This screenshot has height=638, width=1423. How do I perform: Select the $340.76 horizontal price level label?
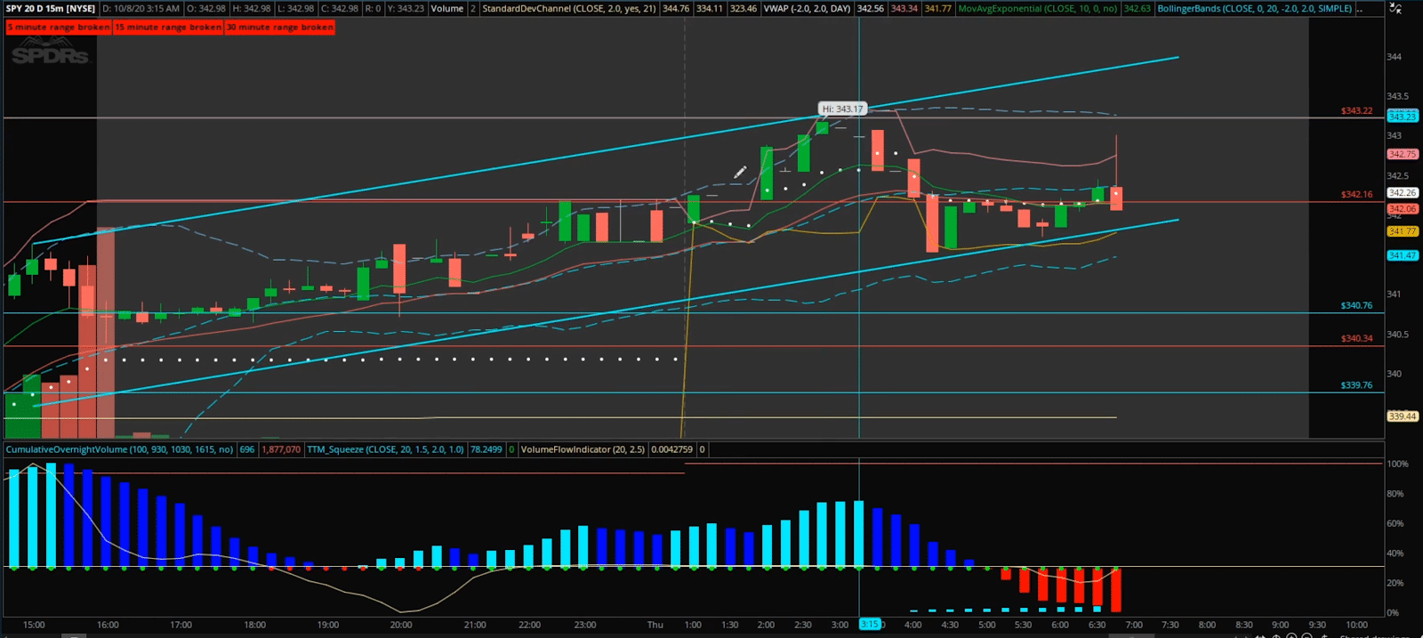point(1356,305)
